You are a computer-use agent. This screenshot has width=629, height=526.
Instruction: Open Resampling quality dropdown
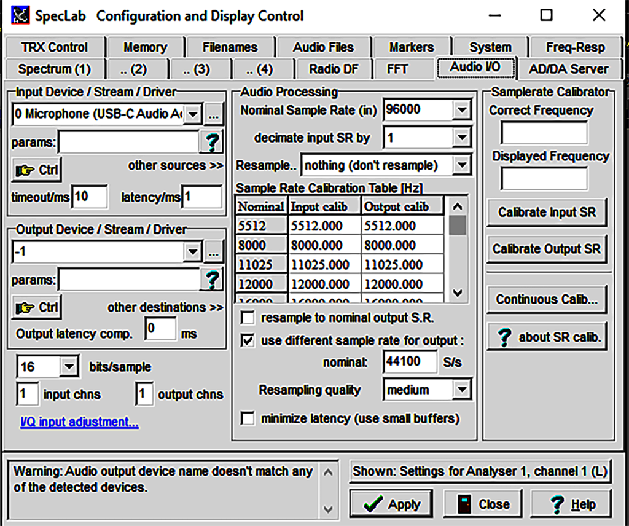coord(461,390)
